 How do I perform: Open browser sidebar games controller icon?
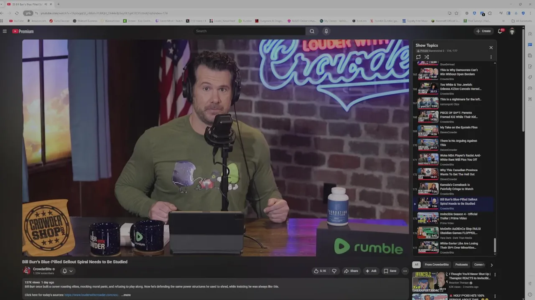pos(530,88)
